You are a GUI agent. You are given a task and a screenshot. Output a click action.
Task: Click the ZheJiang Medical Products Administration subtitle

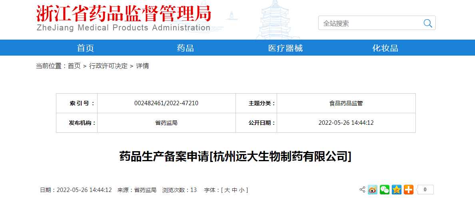(123, 28)
